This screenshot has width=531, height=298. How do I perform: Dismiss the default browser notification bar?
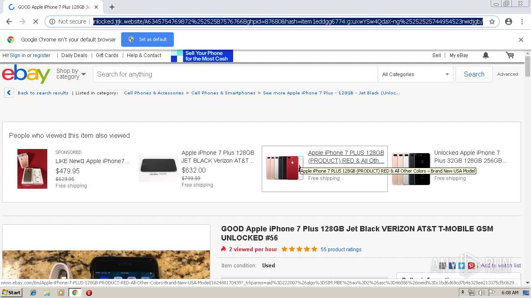coord(521,40)
